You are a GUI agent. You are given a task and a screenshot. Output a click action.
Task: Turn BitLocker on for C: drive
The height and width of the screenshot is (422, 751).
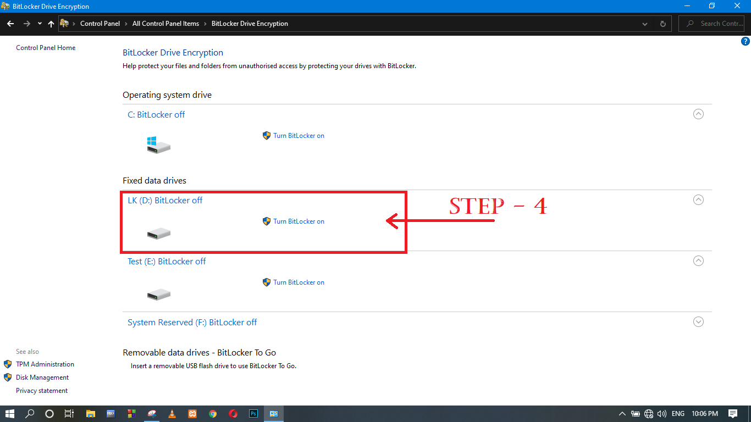click(x=299, y=136)
